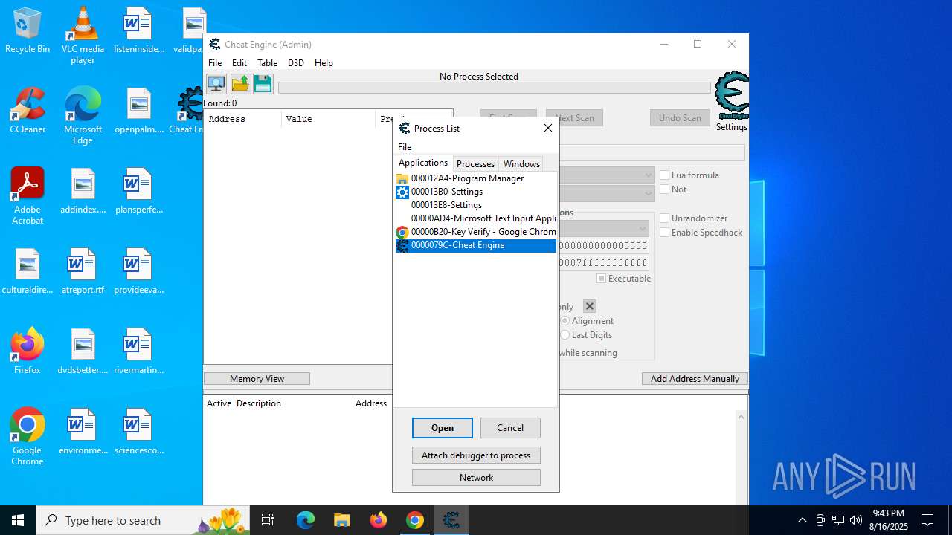Switch to Chrome on the taskbar

click(415, 520)
